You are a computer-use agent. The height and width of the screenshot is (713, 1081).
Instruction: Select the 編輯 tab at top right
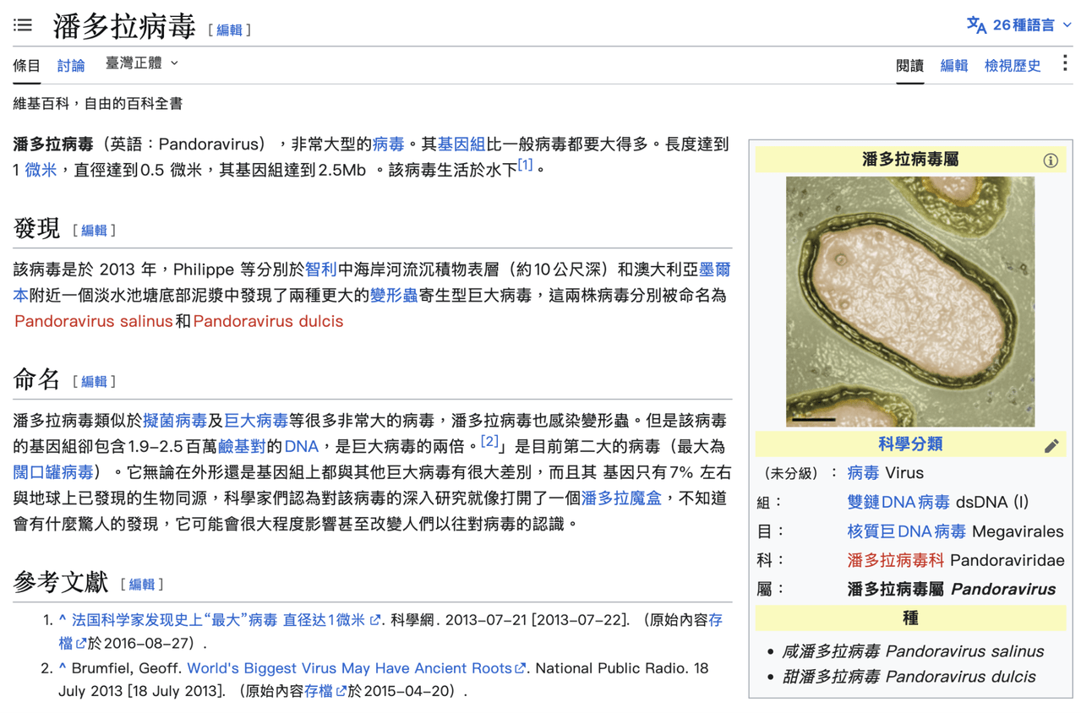tap(954, 65)
